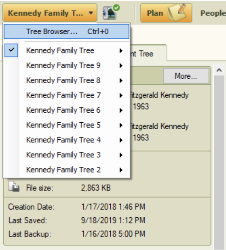The width and height of the screenshot is (226, 250).
Task: Expand submenu arrow for Kennedy Family Tree 5
Action: [121, 125]
